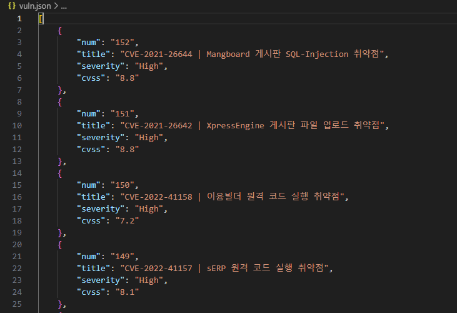Click the word XpressEngine on line 10
Image resolution: width=457 pixels, height=313 pixels.
(235, 126)
